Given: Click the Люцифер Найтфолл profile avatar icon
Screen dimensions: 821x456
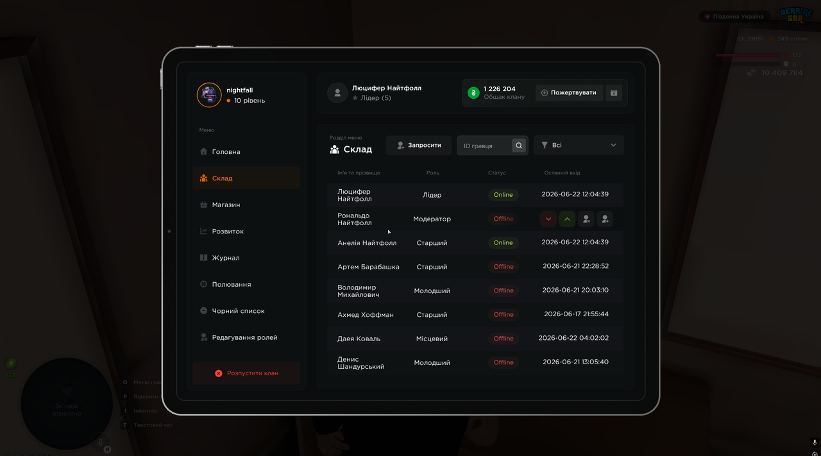Looking at the screenshot, I should tap(337, 93).
